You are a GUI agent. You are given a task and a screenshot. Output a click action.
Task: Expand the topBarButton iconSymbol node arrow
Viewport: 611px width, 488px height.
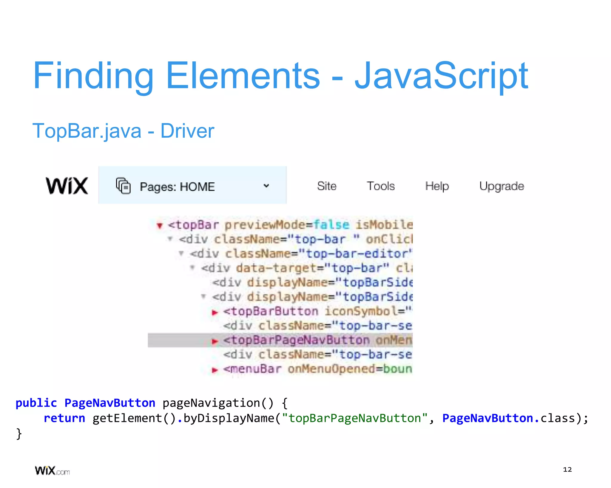(x=215, y=312)
